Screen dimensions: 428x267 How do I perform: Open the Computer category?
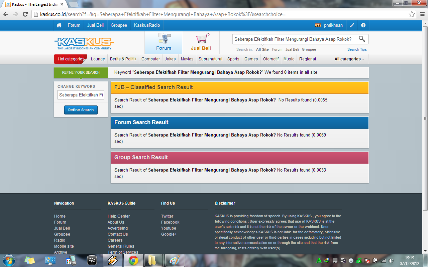(x=150, y=59)
